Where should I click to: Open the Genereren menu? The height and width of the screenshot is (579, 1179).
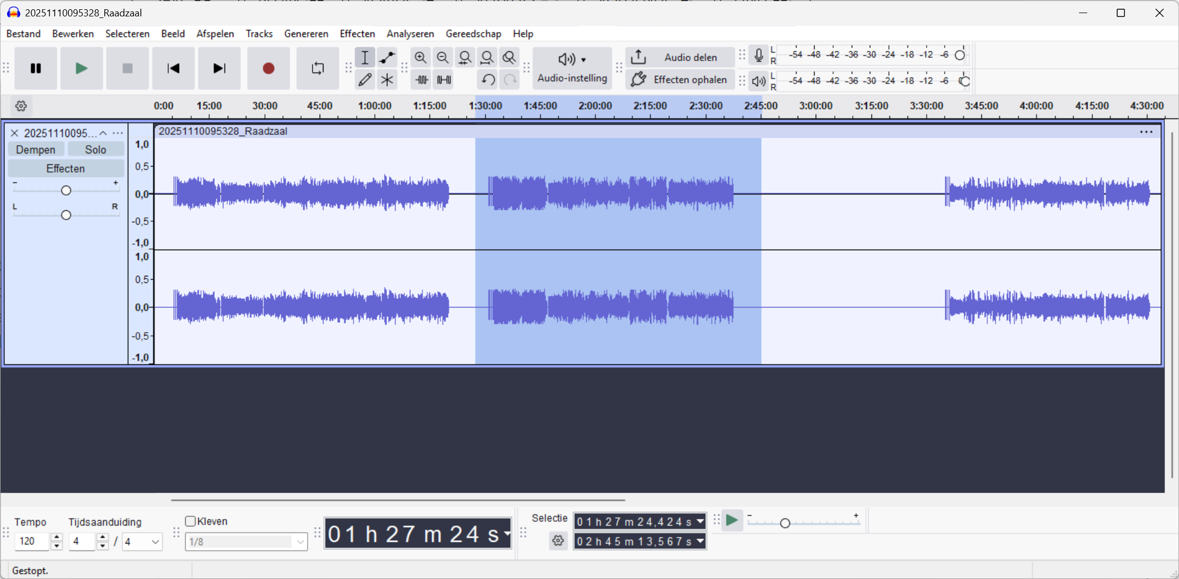pos(306,34)
